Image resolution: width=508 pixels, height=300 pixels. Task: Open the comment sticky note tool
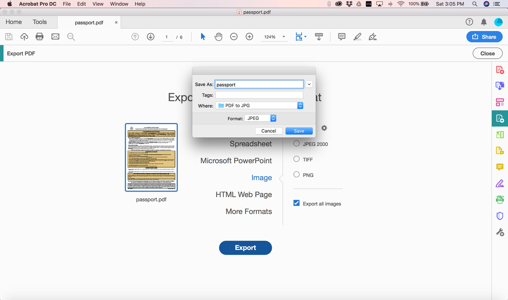point(342,37)
